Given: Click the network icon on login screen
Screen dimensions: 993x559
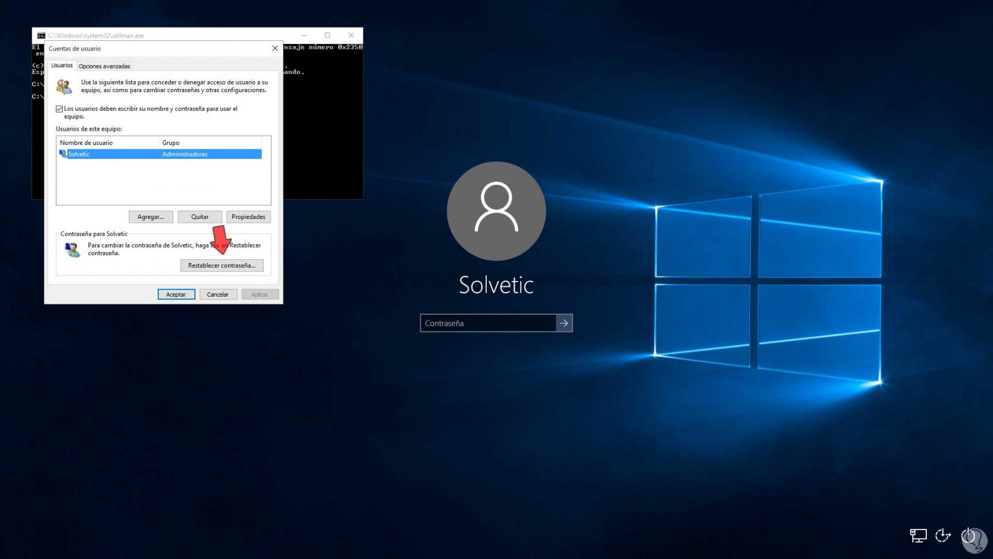Looking at the screenshot, I should pyautogui.click(x=918, y=535).
